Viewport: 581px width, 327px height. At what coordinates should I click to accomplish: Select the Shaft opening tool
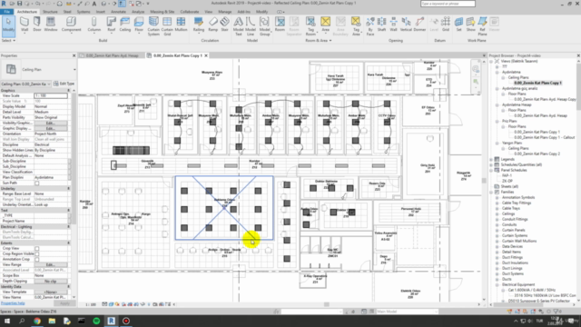click(381, 25)
